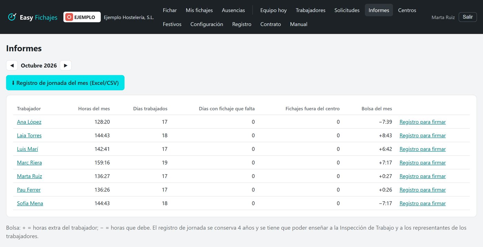
Task: Open Registro para firmar for Pau Ferrer
Action: click(423, 190)
